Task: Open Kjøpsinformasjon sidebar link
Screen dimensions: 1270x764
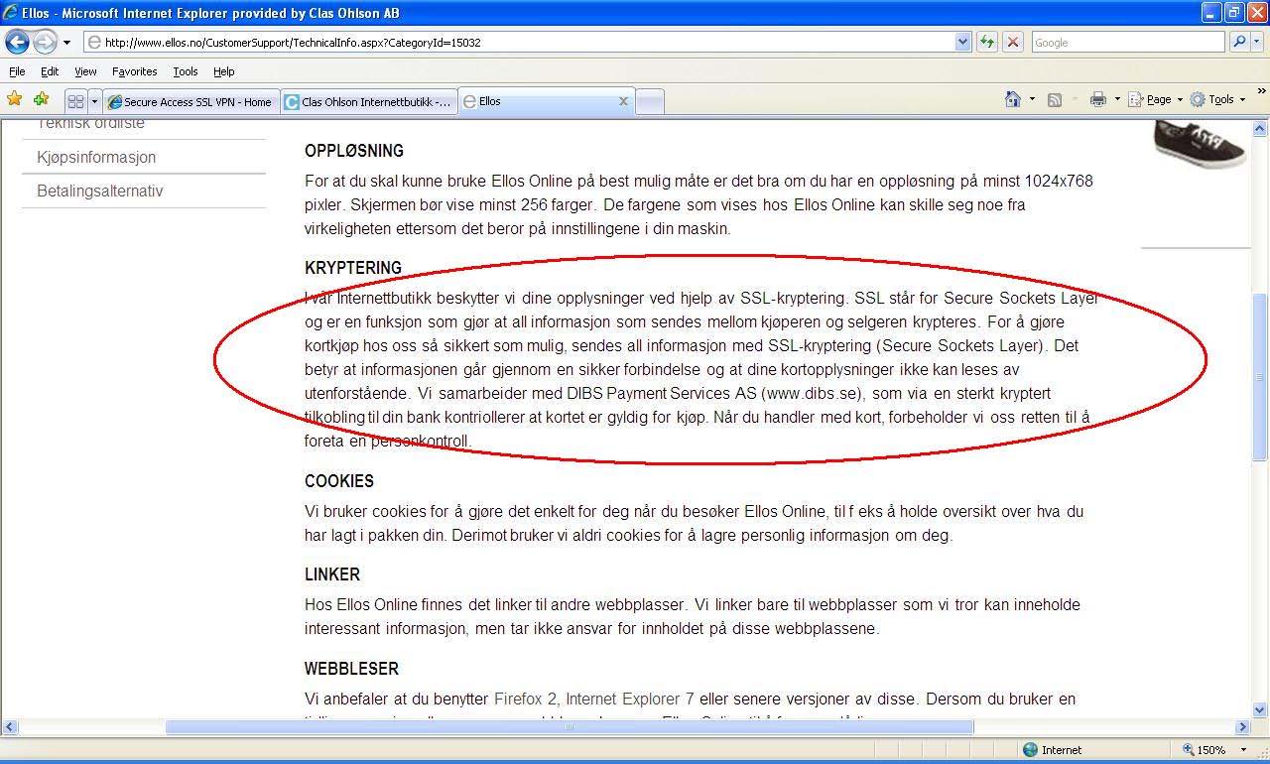Action: (x=96, y=157)
